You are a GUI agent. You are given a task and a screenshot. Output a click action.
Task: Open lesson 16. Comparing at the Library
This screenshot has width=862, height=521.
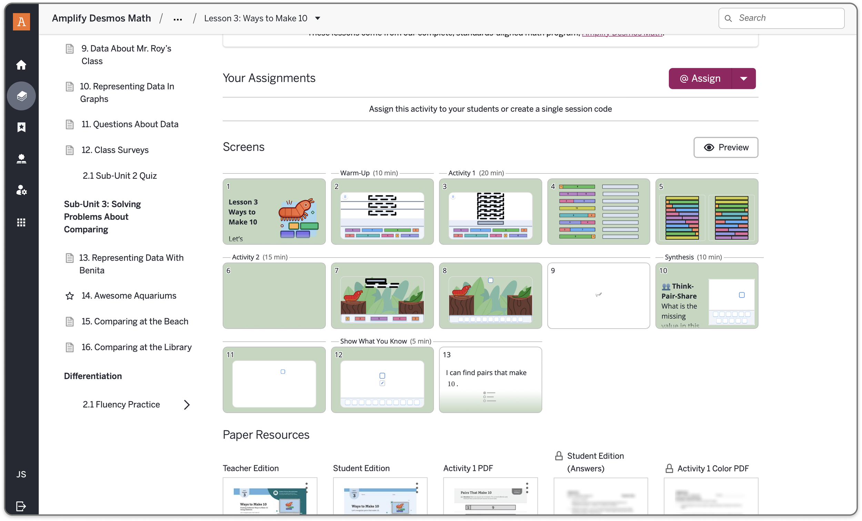coord(137,348)
